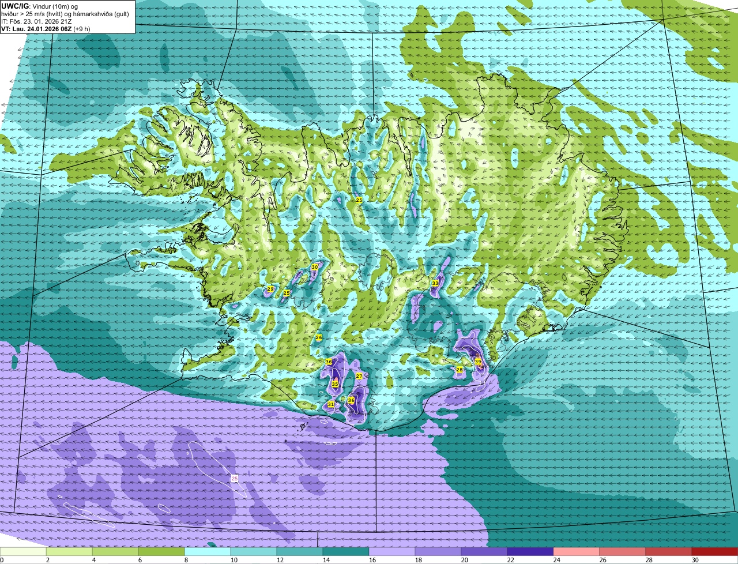Click the lavender 16 to 18 legend swatch
Image resolution: width=738 pixels, height=564 pixels.
pyautogui.click(x=392, y=552)
